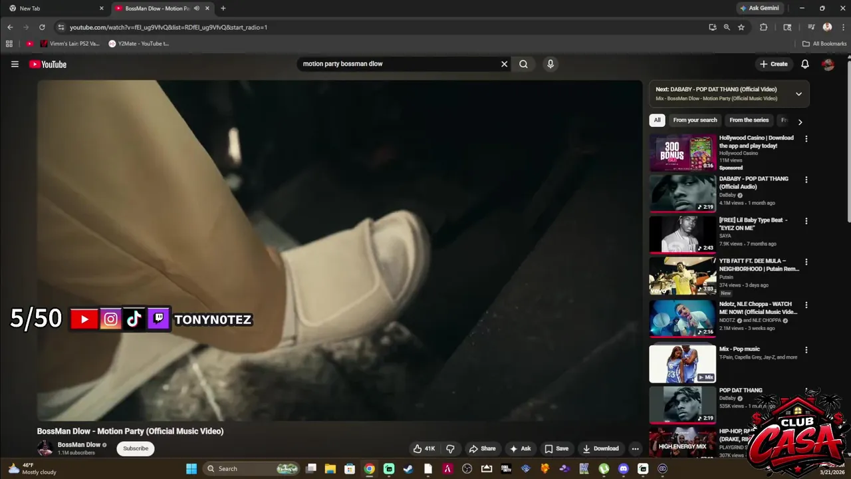Open the Chrome apps grid icon
Viewport: 851px width, 479px height.
(x=9, y=44)
